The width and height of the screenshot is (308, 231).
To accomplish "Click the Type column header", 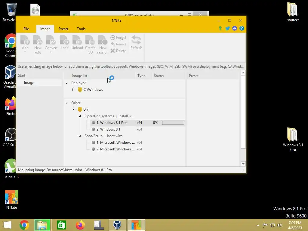I will tap(141, 75).
